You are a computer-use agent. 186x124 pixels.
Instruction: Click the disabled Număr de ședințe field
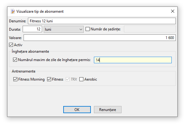(x=150, y=29)
